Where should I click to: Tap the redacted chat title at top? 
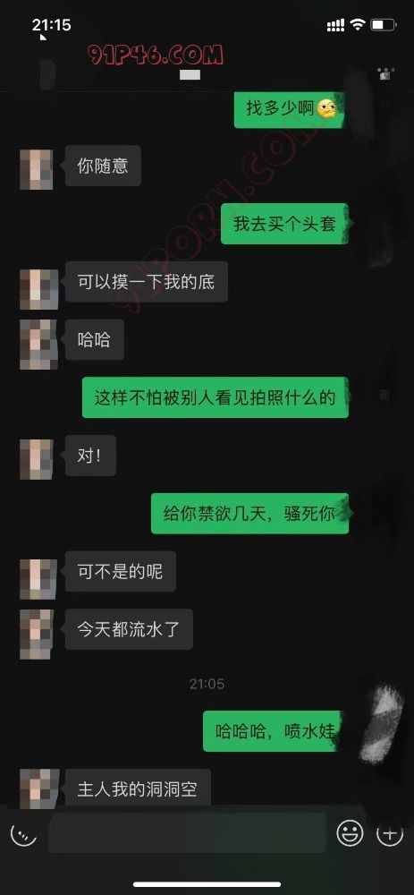[190, 75]
